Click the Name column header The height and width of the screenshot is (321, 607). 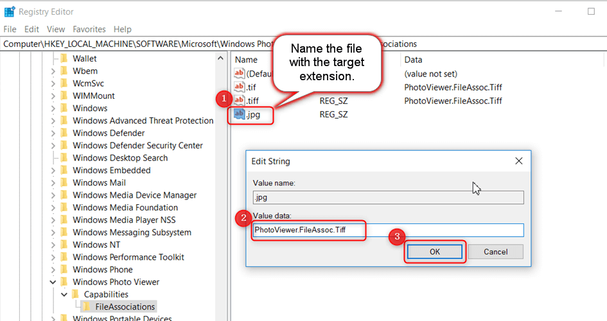point(246,60)
